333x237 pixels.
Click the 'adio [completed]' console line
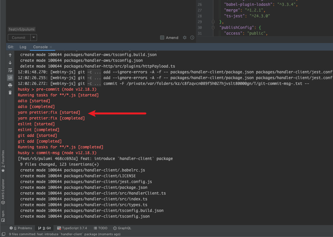point(36,107)
